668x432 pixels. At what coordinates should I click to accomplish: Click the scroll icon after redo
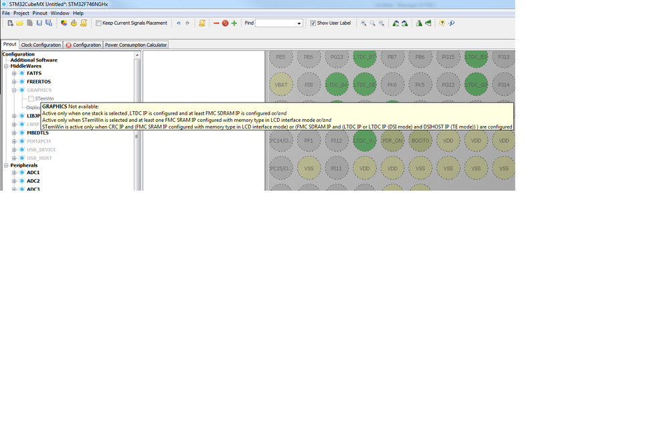tap(202, 23)
